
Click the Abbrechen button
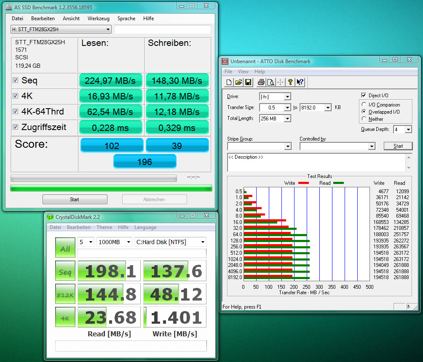point(154,200)
